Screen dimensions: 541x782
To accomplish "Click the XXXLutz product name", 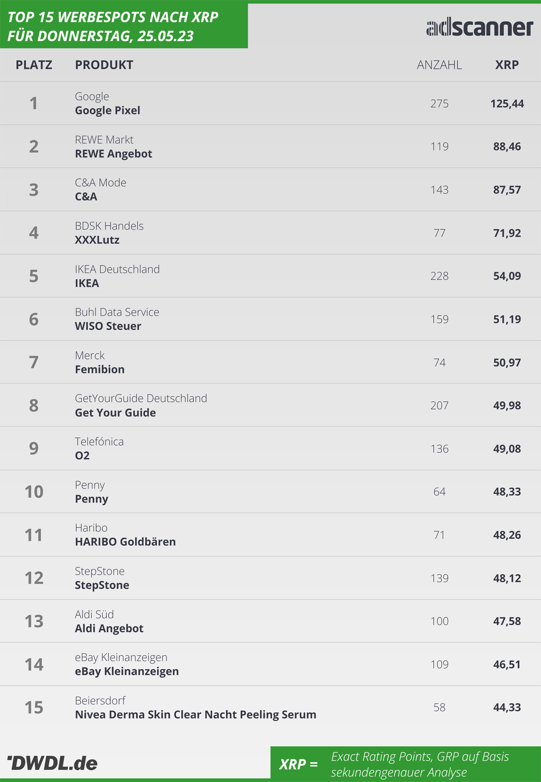I will click(x=97, y=240).
